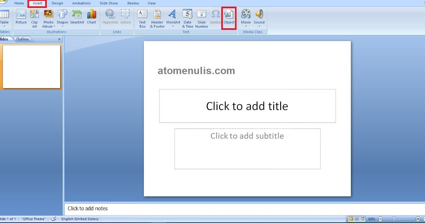Start Slide Show from status bar
Viewport: 425px width, 223px height.
point(363,219)
